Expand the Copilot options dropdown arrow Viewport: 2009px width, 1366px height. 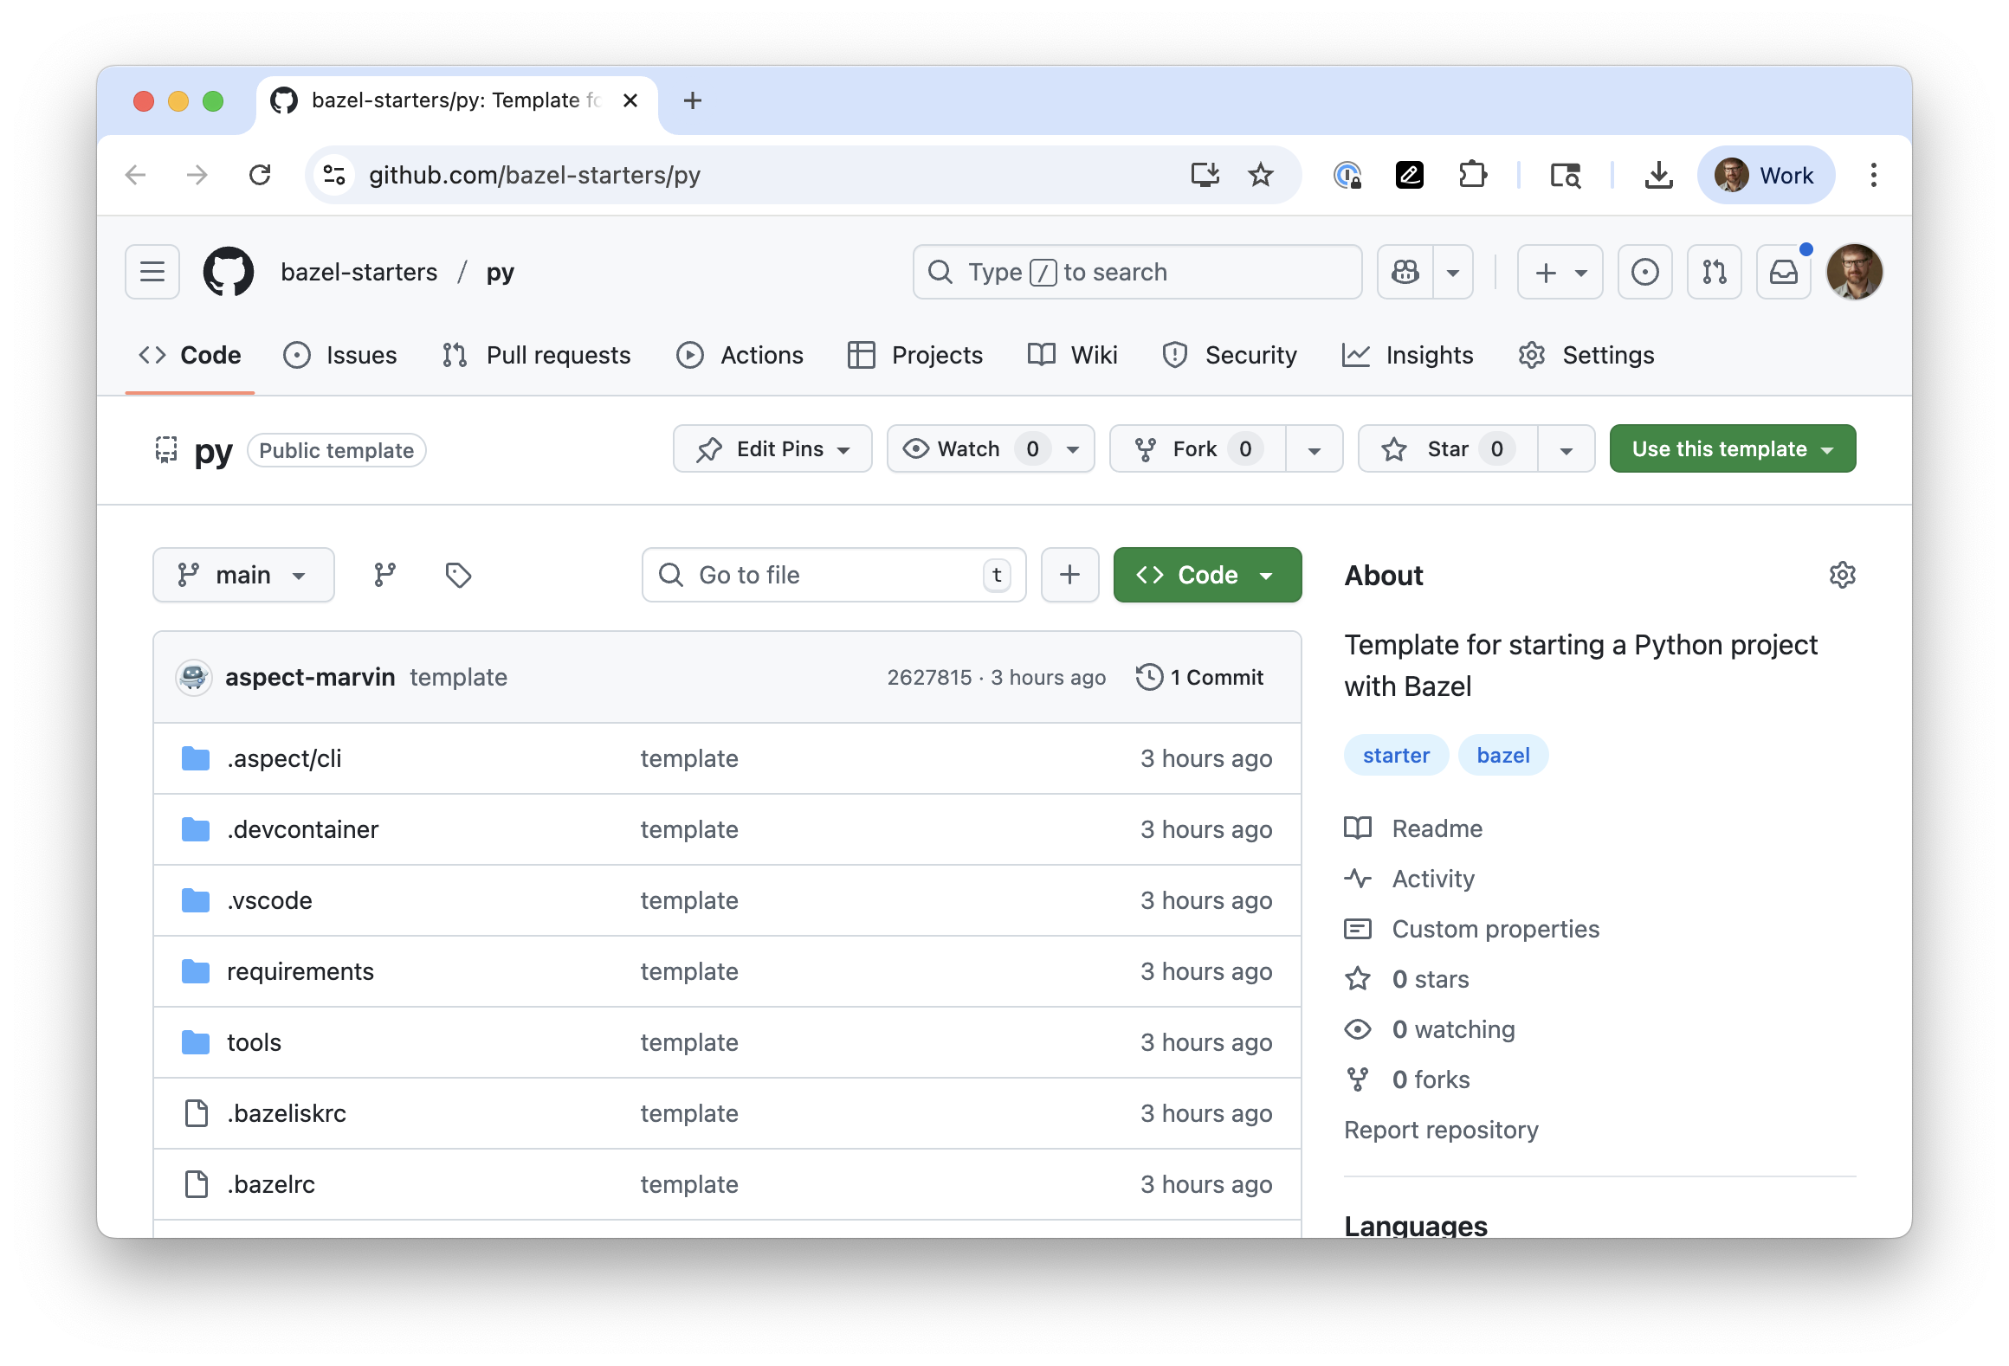point(1453,272)
